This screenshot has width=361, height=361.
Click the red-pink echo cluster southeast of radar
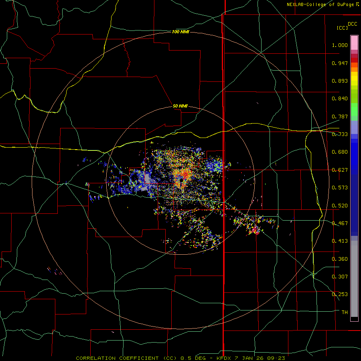point(255,230)
